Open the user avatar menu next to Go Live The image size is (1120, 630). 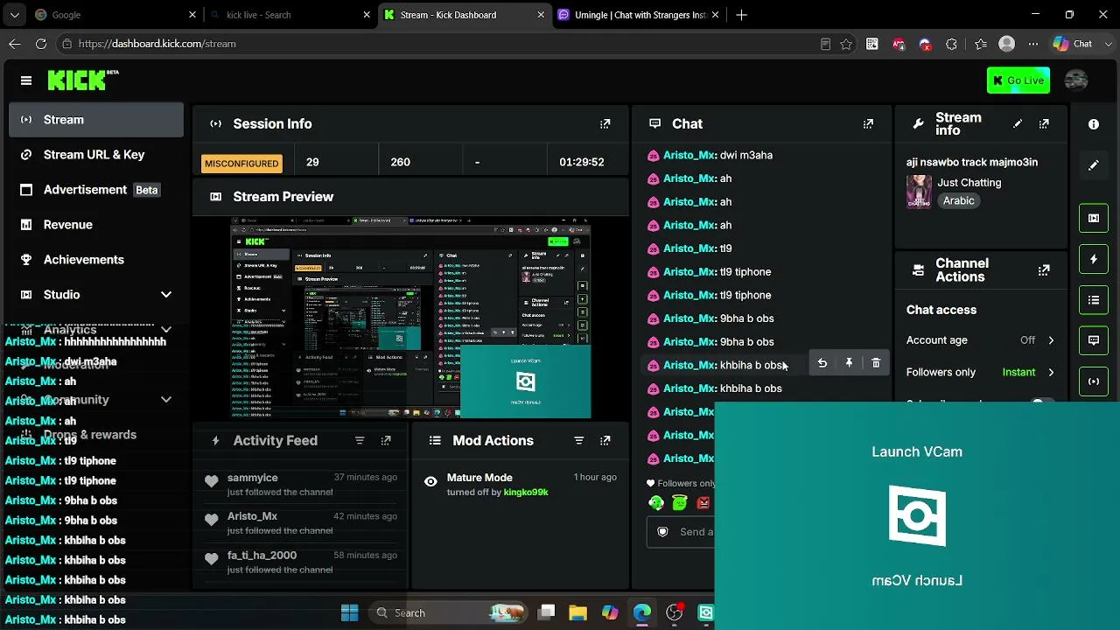[x=1076, y=80]
